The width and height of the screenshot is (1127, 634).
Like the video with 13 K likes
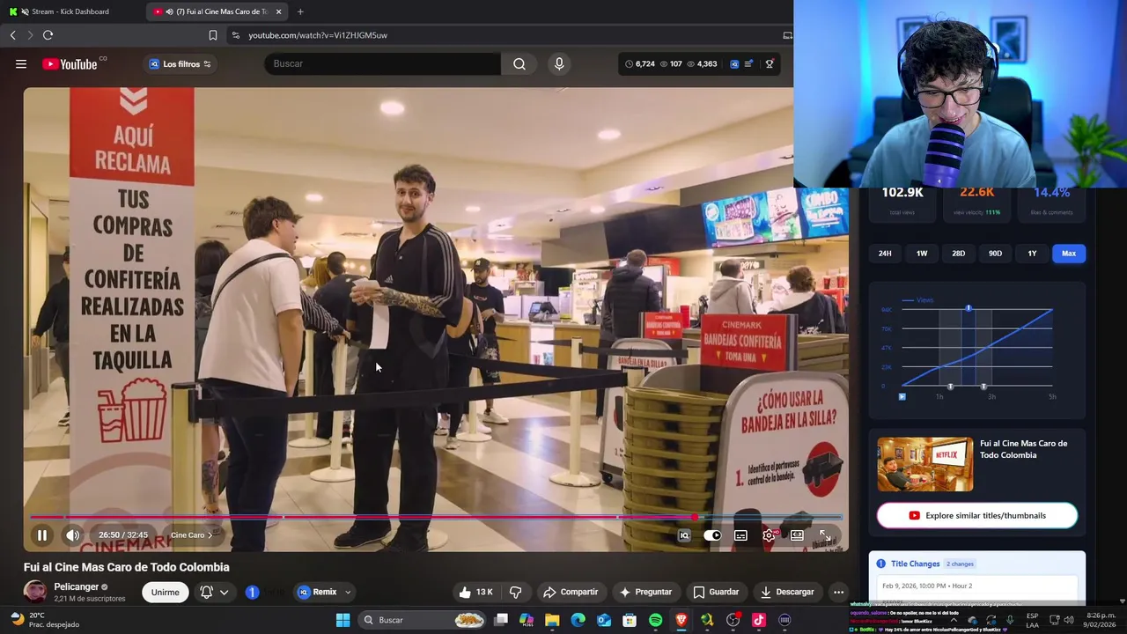coord(475,592)
